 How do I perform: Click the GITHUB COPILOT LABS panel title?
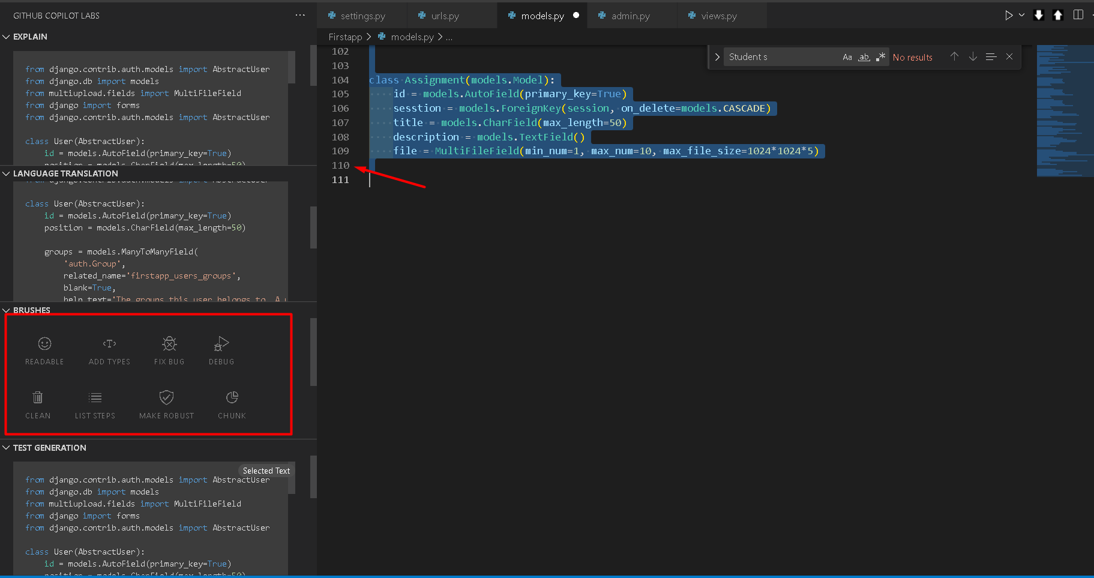click(x=56, y=16)
